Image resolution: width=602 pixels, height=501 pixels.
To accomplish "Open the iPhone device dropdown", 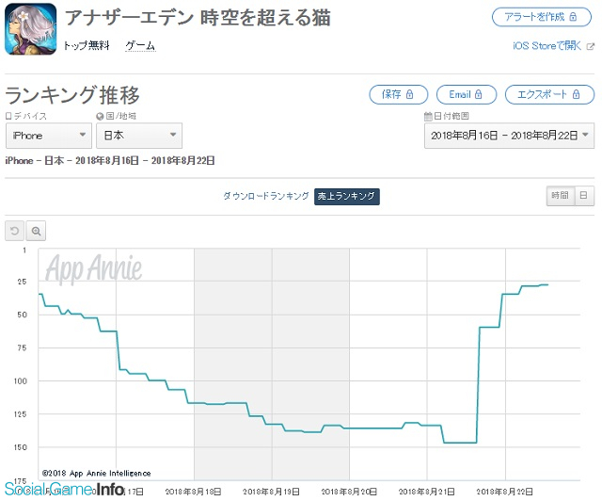I will coord(49,136).
